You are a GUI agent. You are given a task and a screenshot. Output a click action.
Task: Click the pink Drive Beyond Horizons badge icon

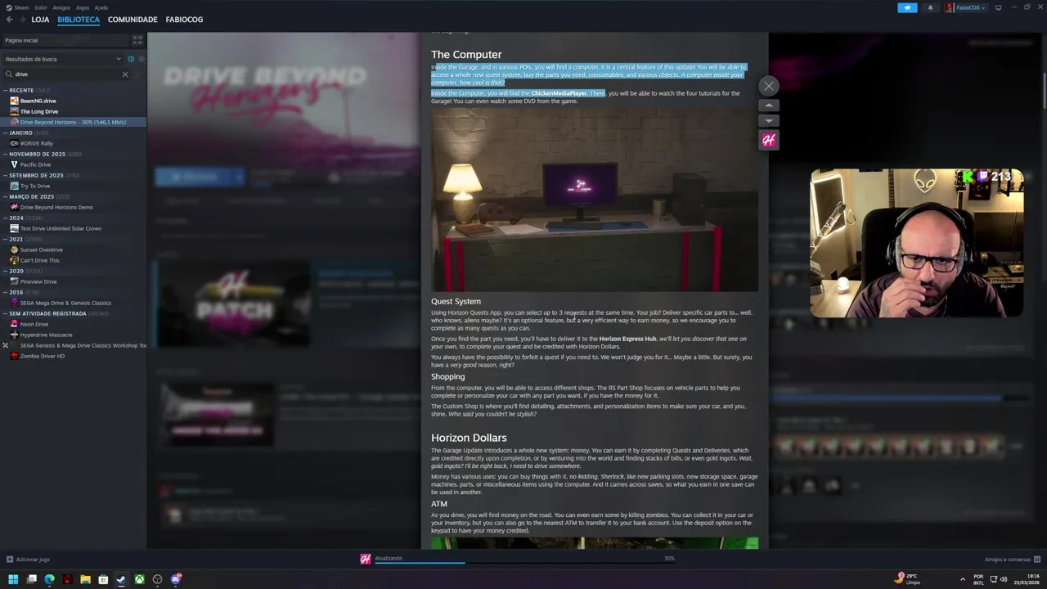pos(768,140)
